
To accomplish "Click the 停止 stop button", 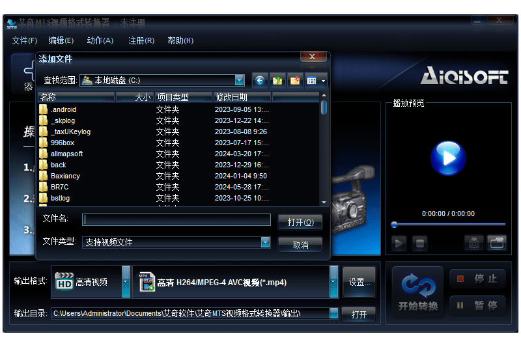I will [478, 278].
